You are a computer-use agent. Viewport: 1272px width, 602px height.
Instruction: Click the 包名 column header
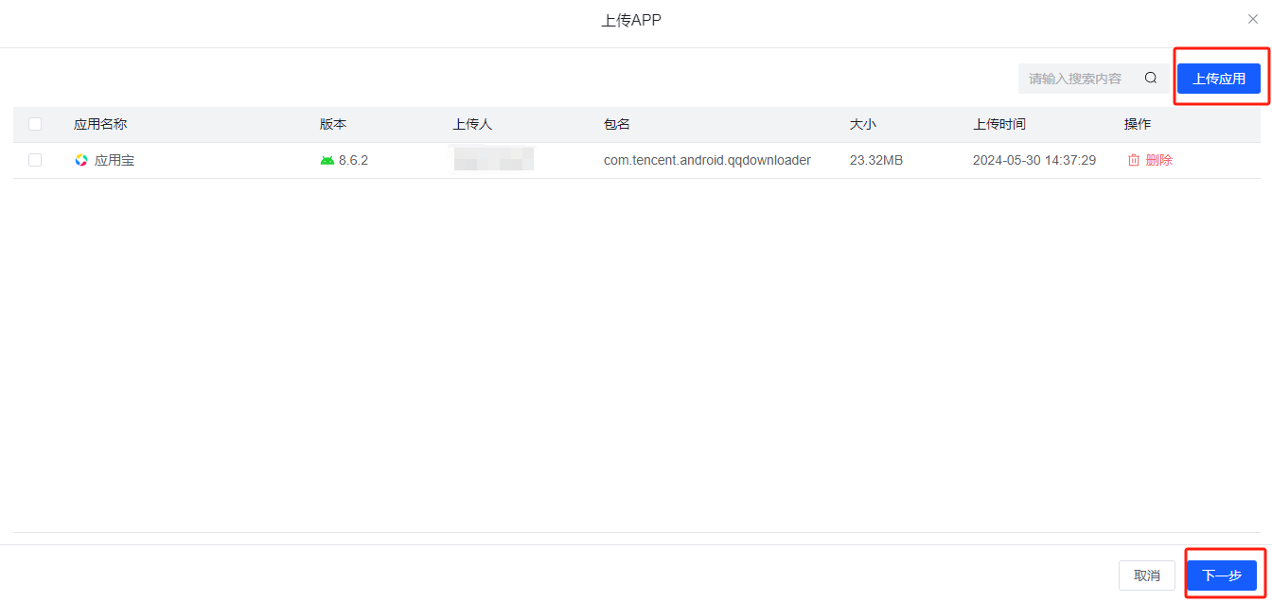[617, 124]
